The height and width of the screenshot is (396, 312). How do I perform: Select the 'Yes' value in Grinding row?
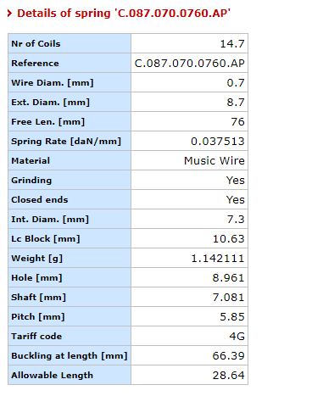pyautogui.click(x=235, y=181)
